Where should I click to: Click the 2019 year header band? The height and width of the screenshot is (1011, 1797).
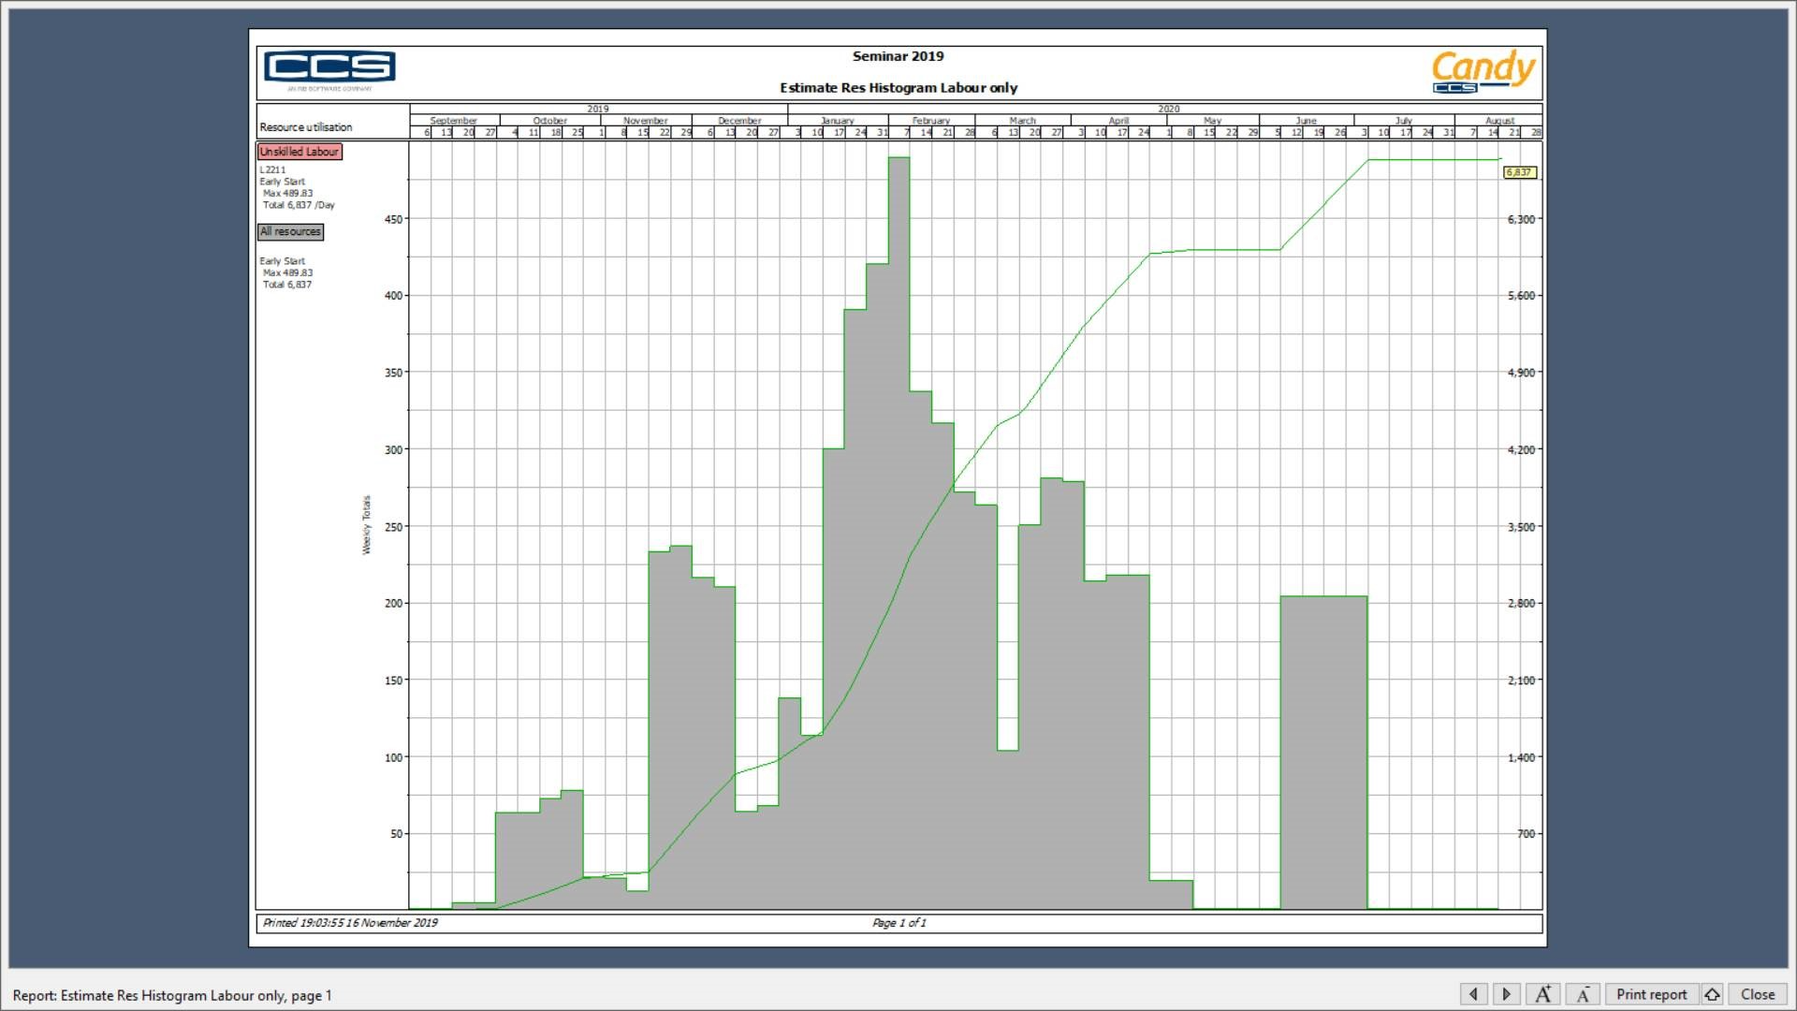(x=597, y=110)
